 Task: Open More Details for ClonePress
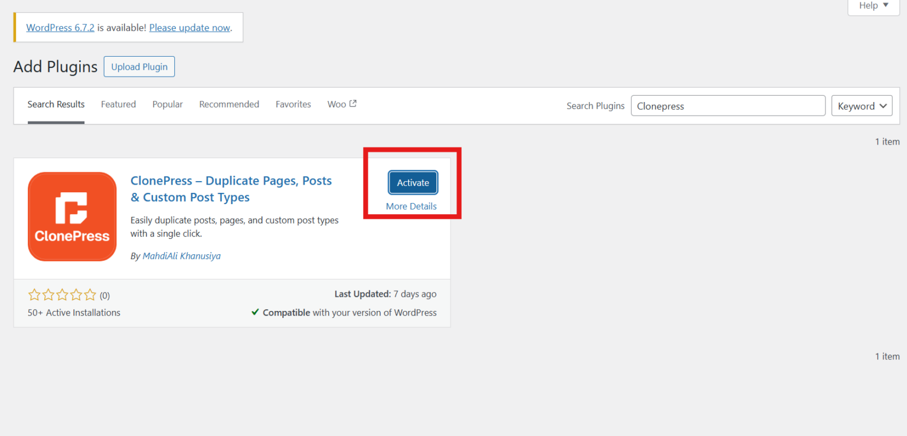pos(411,206)
